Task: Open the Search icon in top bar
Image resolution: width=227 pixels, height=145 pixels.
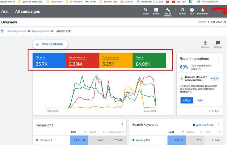Action: (146, 10)
